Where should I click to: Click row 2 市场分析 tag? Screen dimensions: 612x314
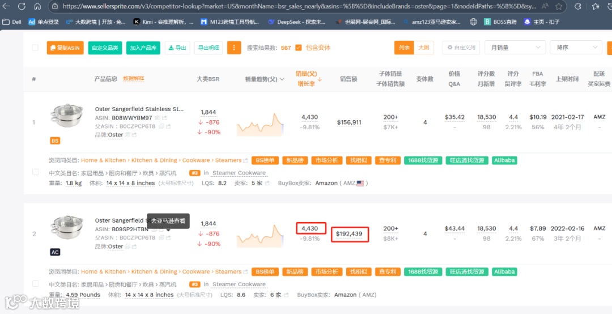pos(327,272)
